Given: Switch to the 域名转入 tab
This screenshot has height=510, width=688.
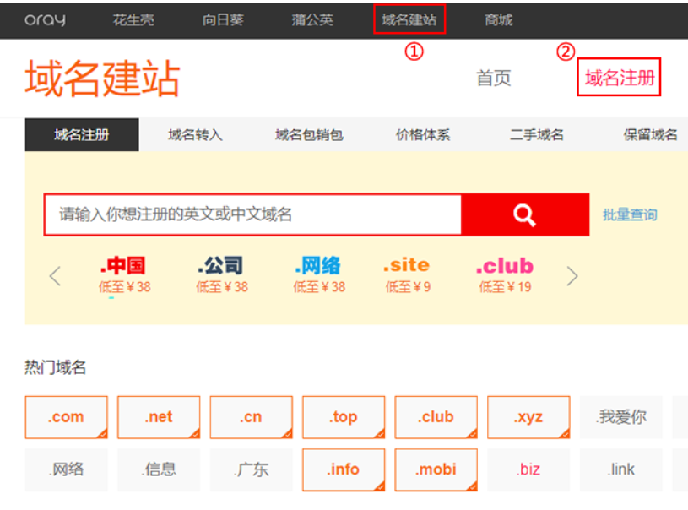Looking at the screenshot, I should pyautogui.click(x=195, y=135).
